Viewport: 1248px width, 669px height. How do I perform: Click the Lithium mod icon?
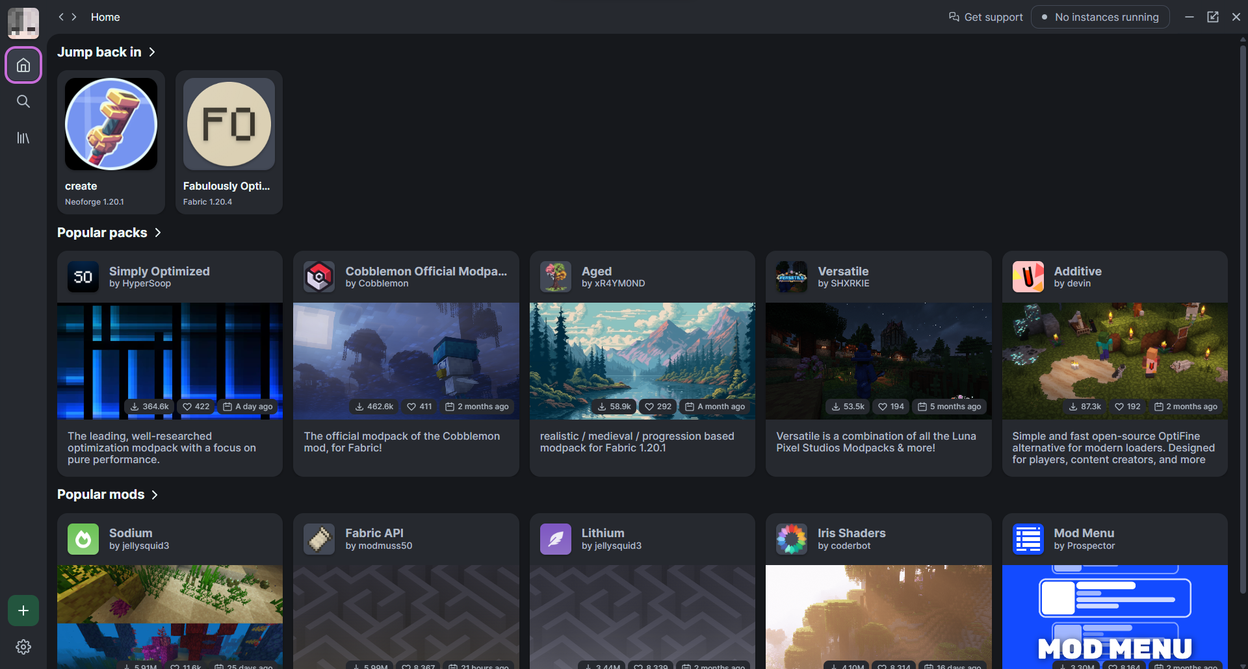(556, 539)
